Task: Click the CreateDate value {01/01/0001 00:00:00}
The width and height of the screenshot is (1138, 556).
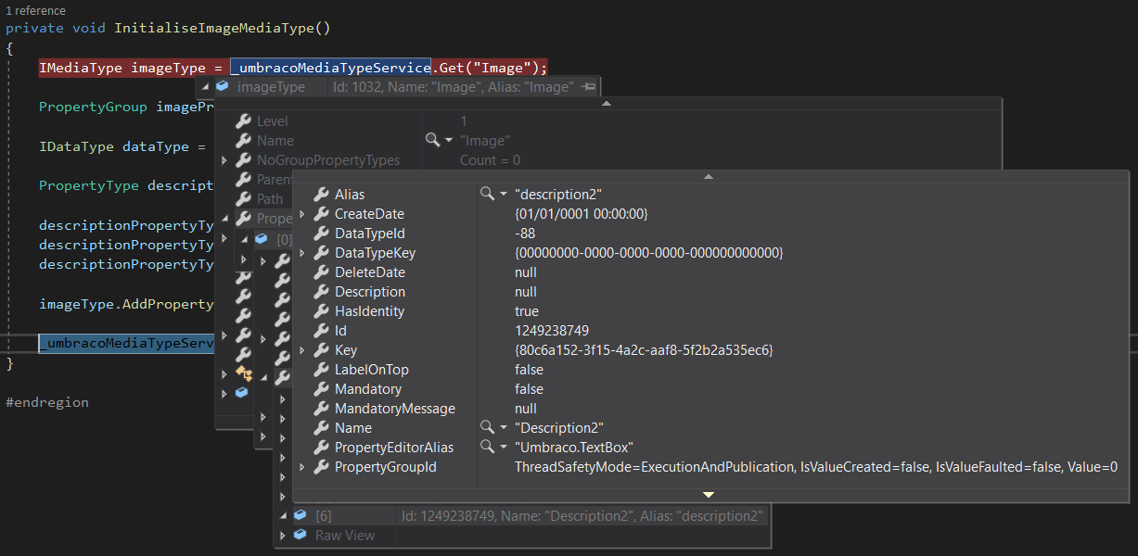Action: [582, 214]
